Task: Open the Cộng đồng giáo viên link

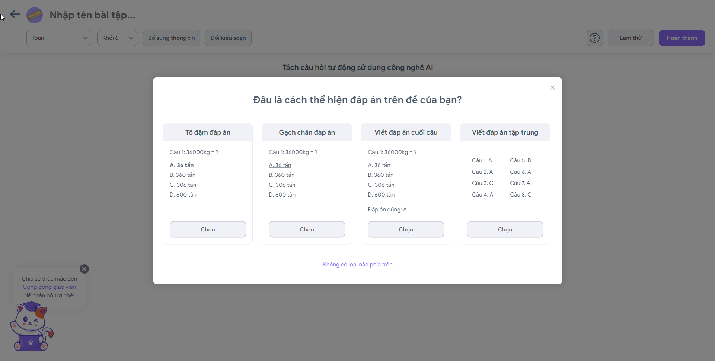Action: click(50, 287)
